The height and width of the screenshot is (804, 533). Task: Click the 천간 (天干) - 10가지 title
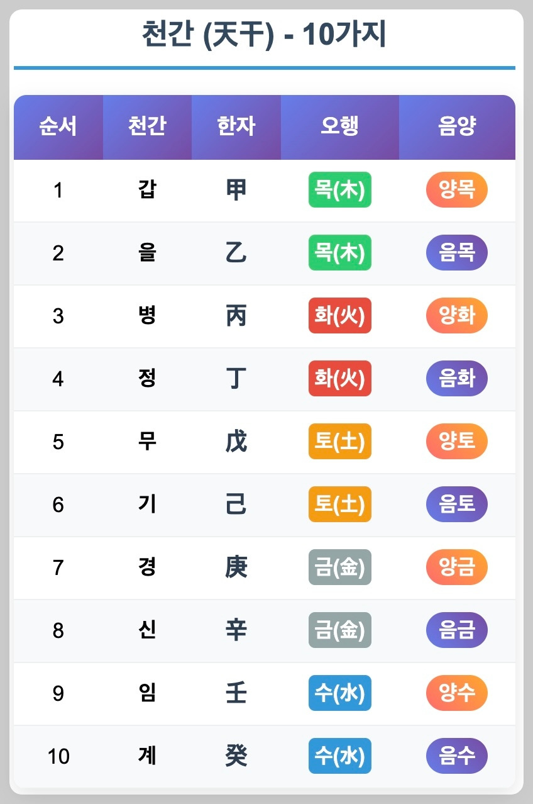(x=264, y=35)
